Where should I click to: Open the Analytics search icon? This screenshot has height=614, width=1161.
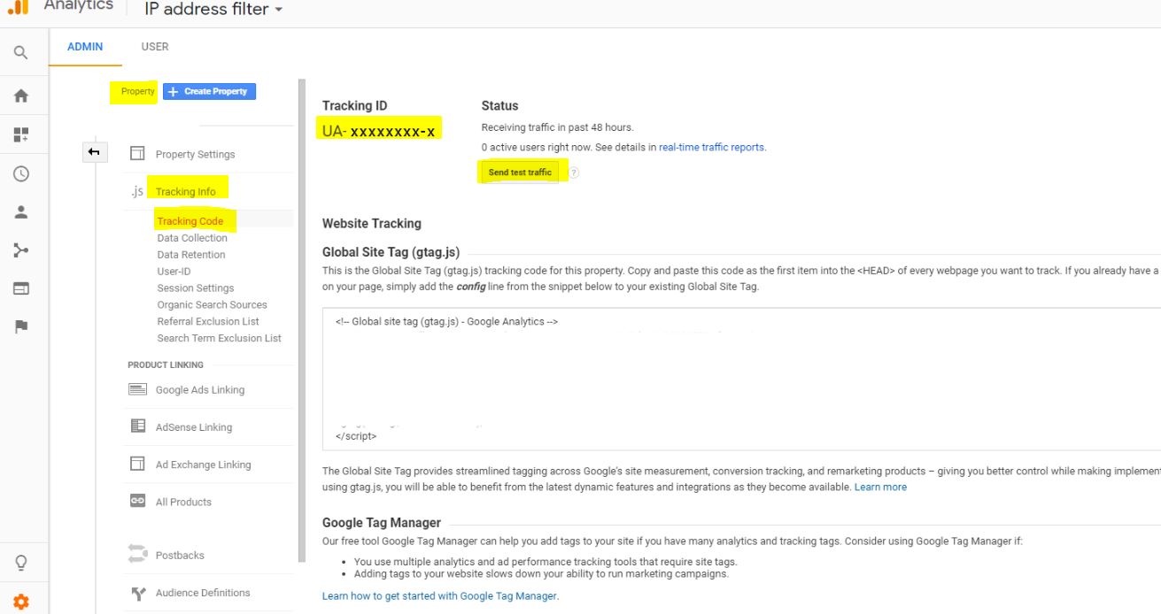coord(22,53)
